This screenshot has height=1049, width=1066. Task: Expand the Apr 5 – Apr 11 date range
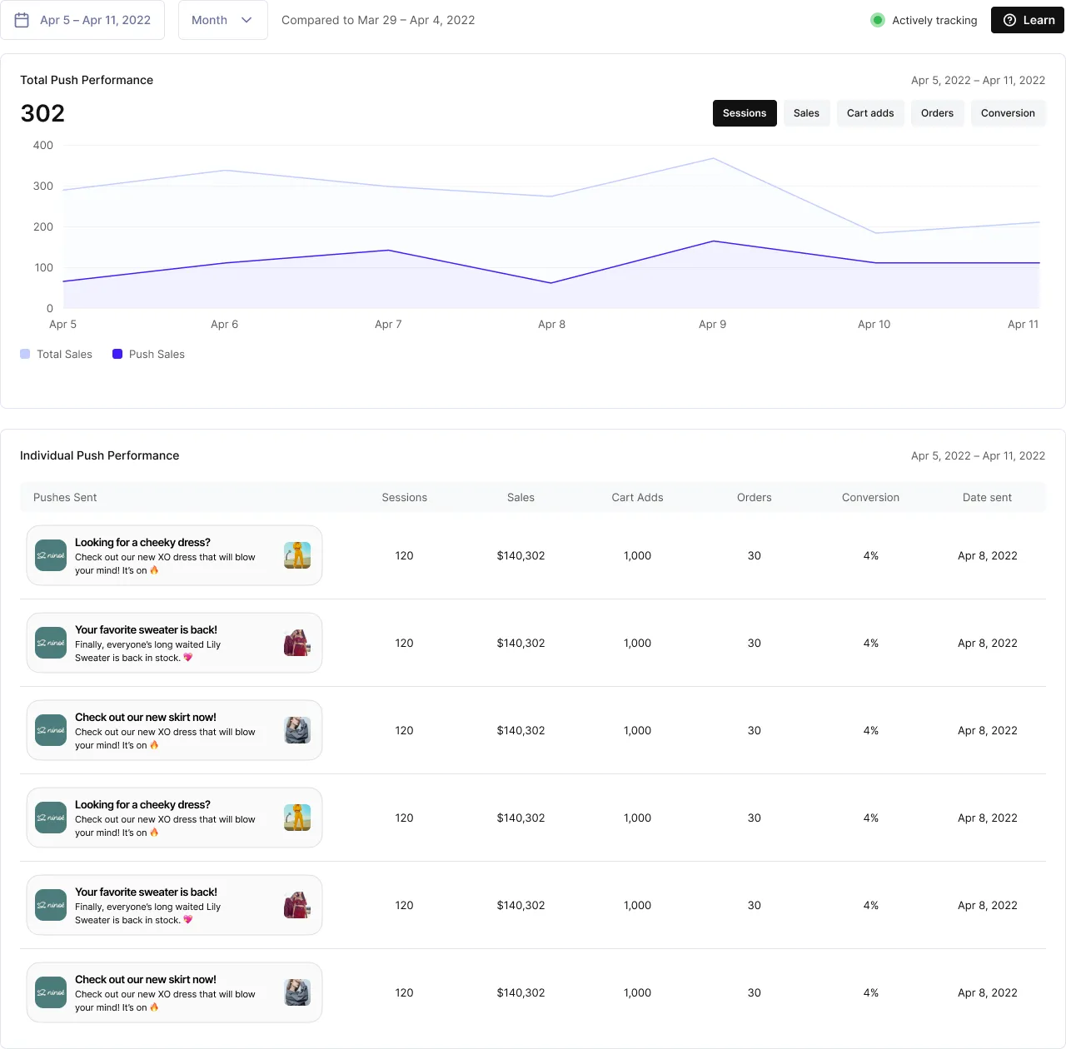(94, 19)
